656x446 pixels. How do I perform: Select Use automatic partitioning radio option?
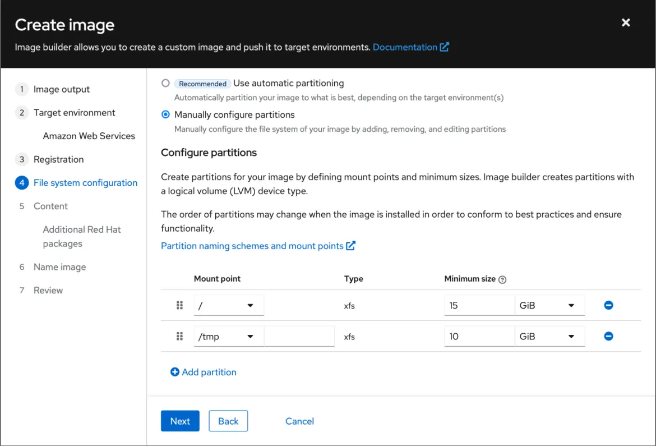click(x=165, y=83)
